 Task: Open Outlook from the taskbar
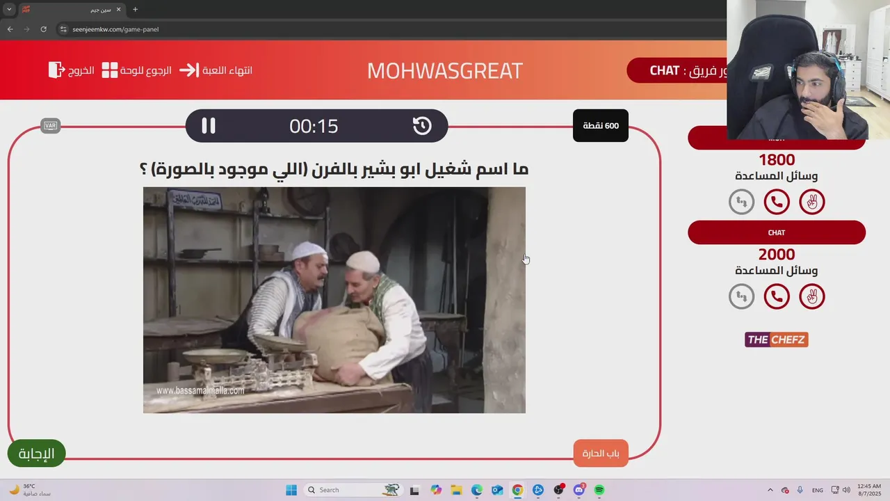click(x=497, y=490)
